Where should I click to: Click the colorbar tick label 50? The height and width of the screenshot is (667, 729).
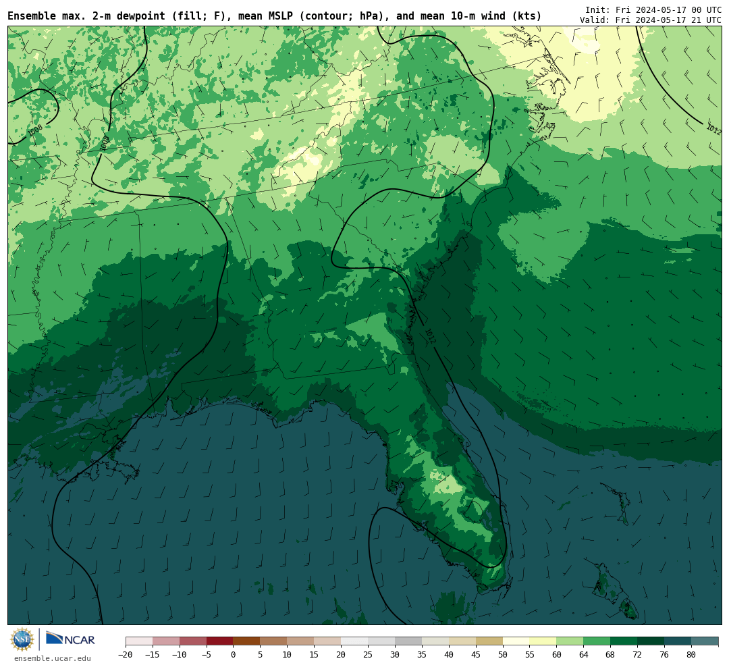503,654
